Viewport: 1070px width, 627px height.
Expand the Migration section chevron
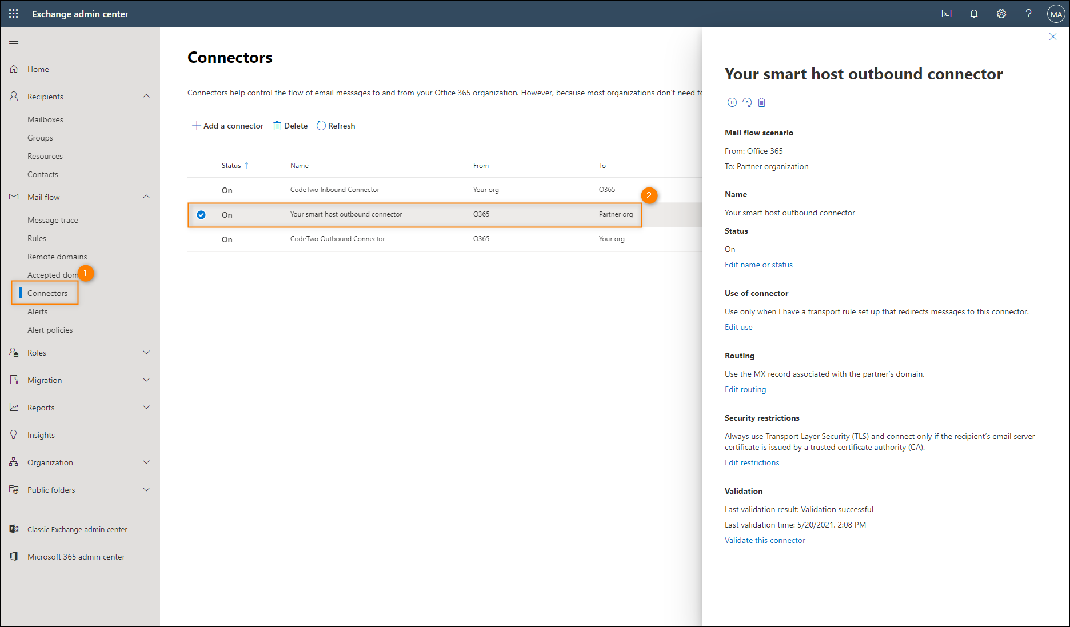[x=146, y=380]
